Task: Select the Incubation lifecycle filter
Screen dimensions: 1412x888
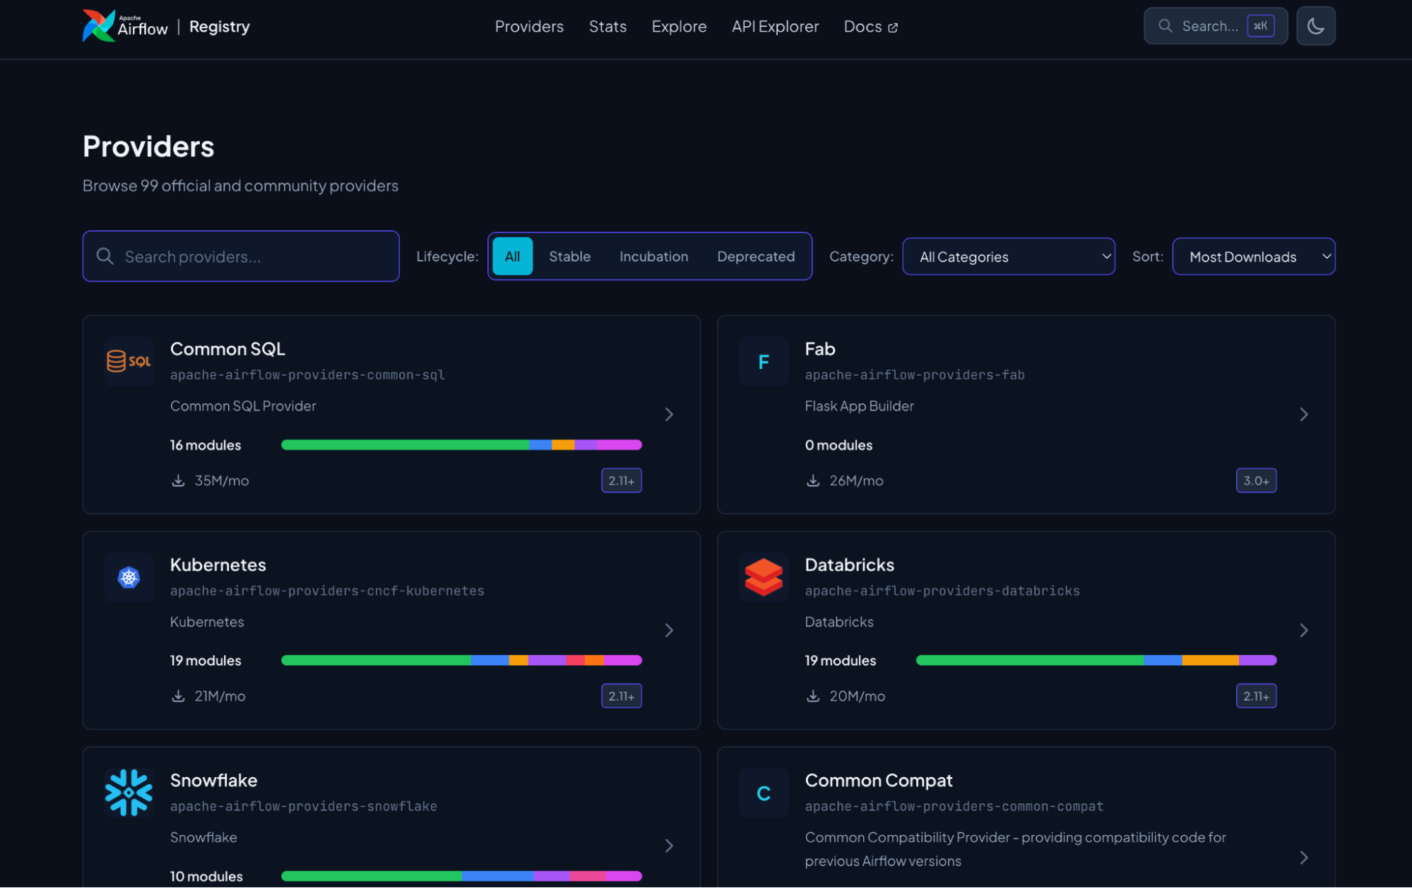Action: pyautogui.click(x=653, y=256)
